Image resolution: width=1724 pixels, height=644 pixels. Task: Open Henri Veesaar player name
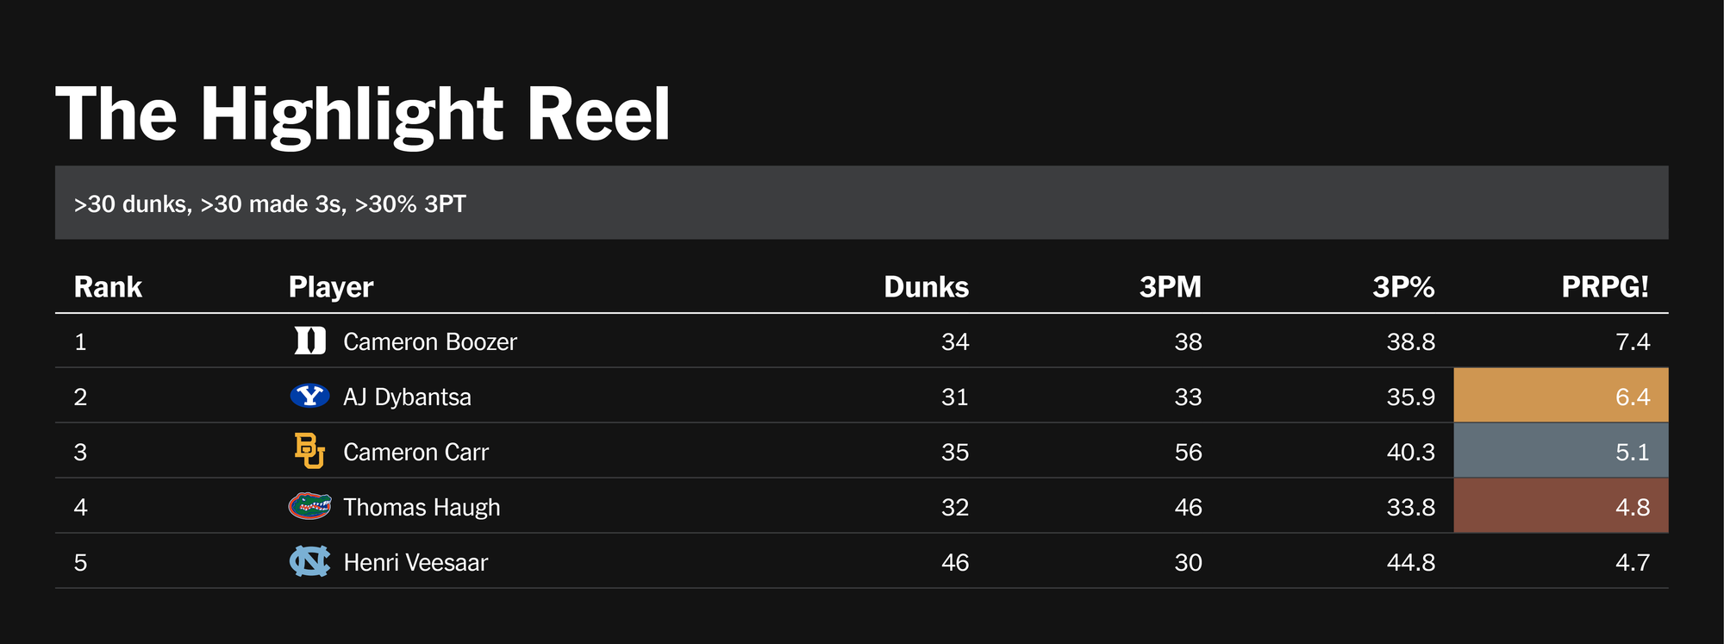415,563
